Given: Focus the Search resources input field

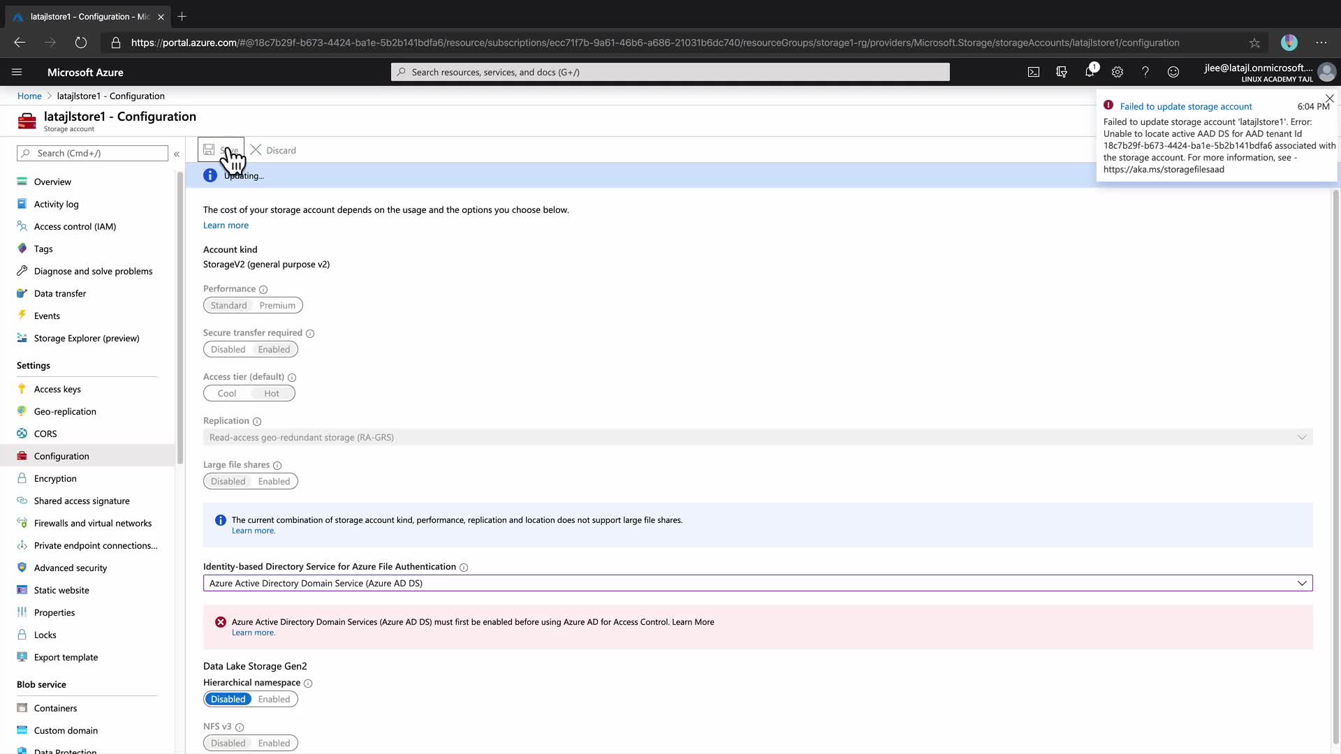Looking at the screenshot, I should pyautogui.click(x=670, y=72).
